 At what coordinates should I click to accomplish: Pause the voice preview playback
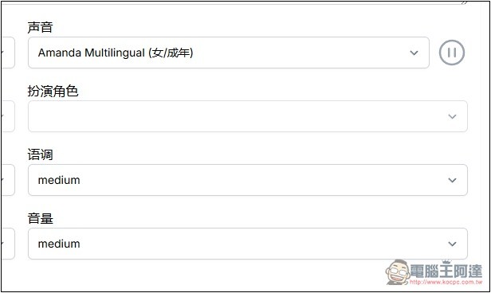(x=451, y=53)
